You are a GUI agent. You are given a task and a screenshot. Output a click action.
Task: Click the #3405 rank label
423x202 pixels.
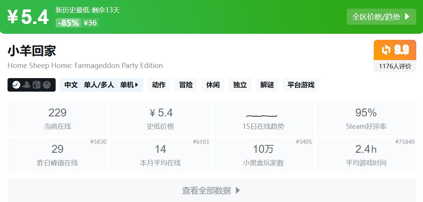coord(304,142)
